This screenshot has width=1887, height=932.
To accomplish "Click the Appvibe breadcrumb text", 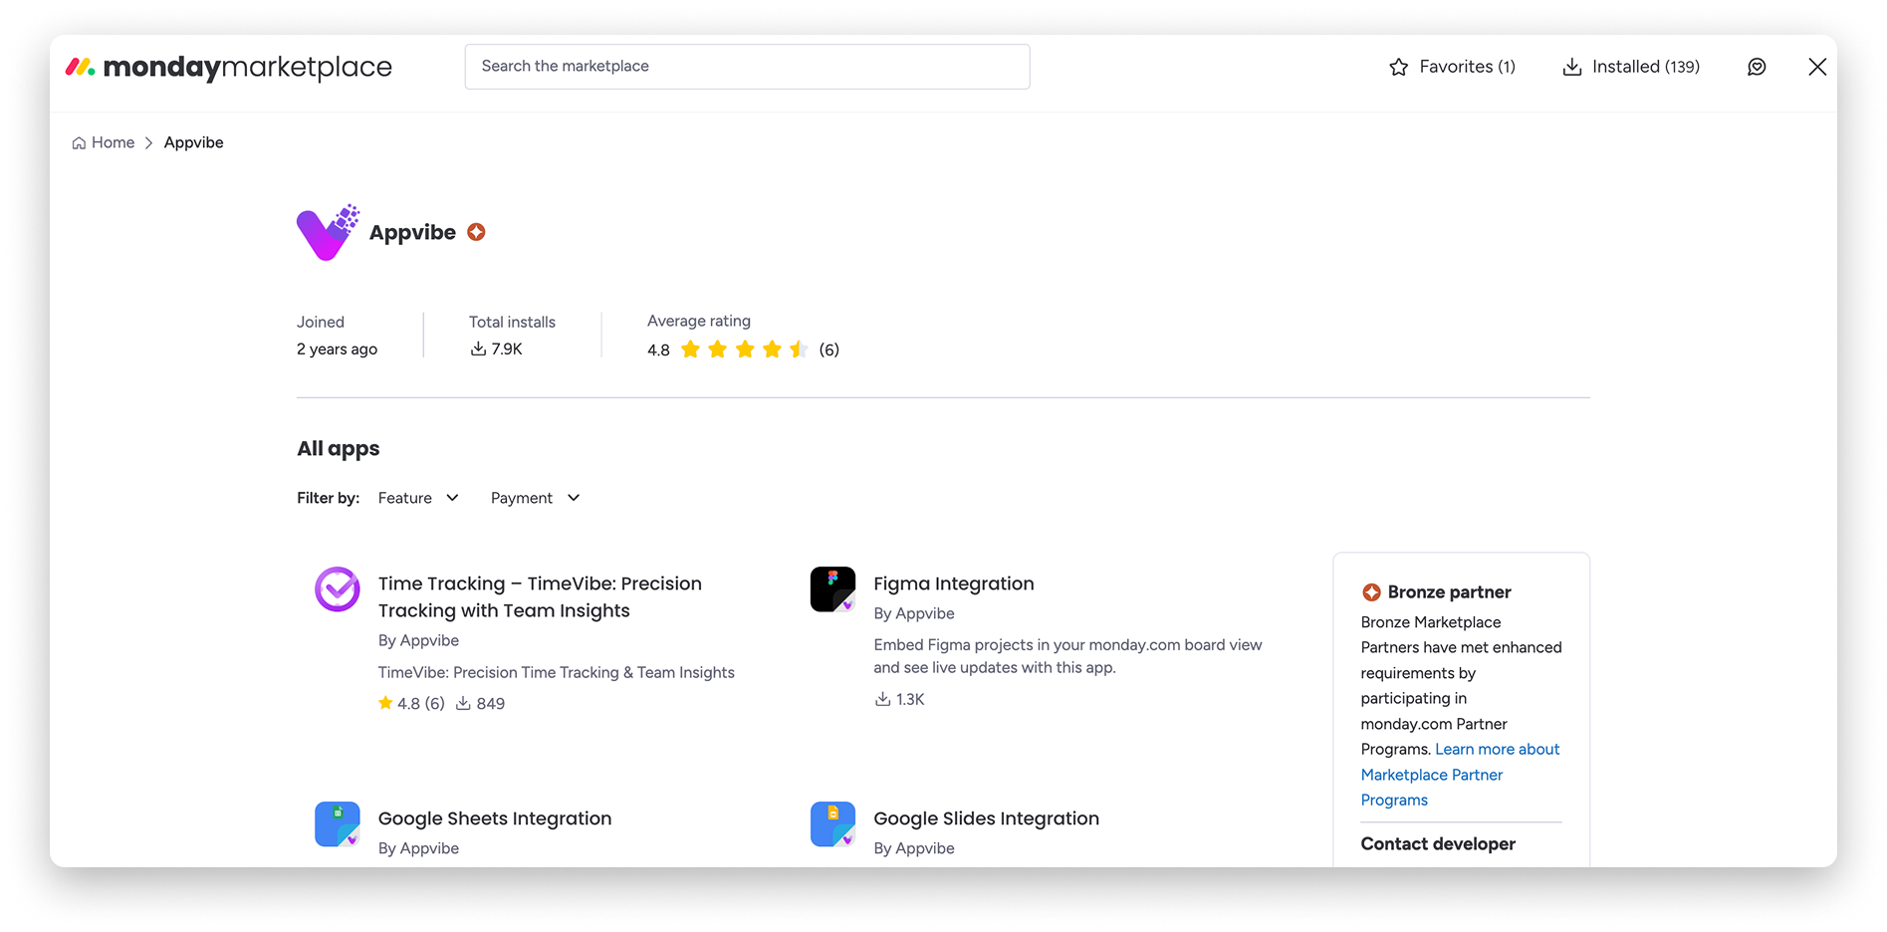I will [x=193, y=142].
